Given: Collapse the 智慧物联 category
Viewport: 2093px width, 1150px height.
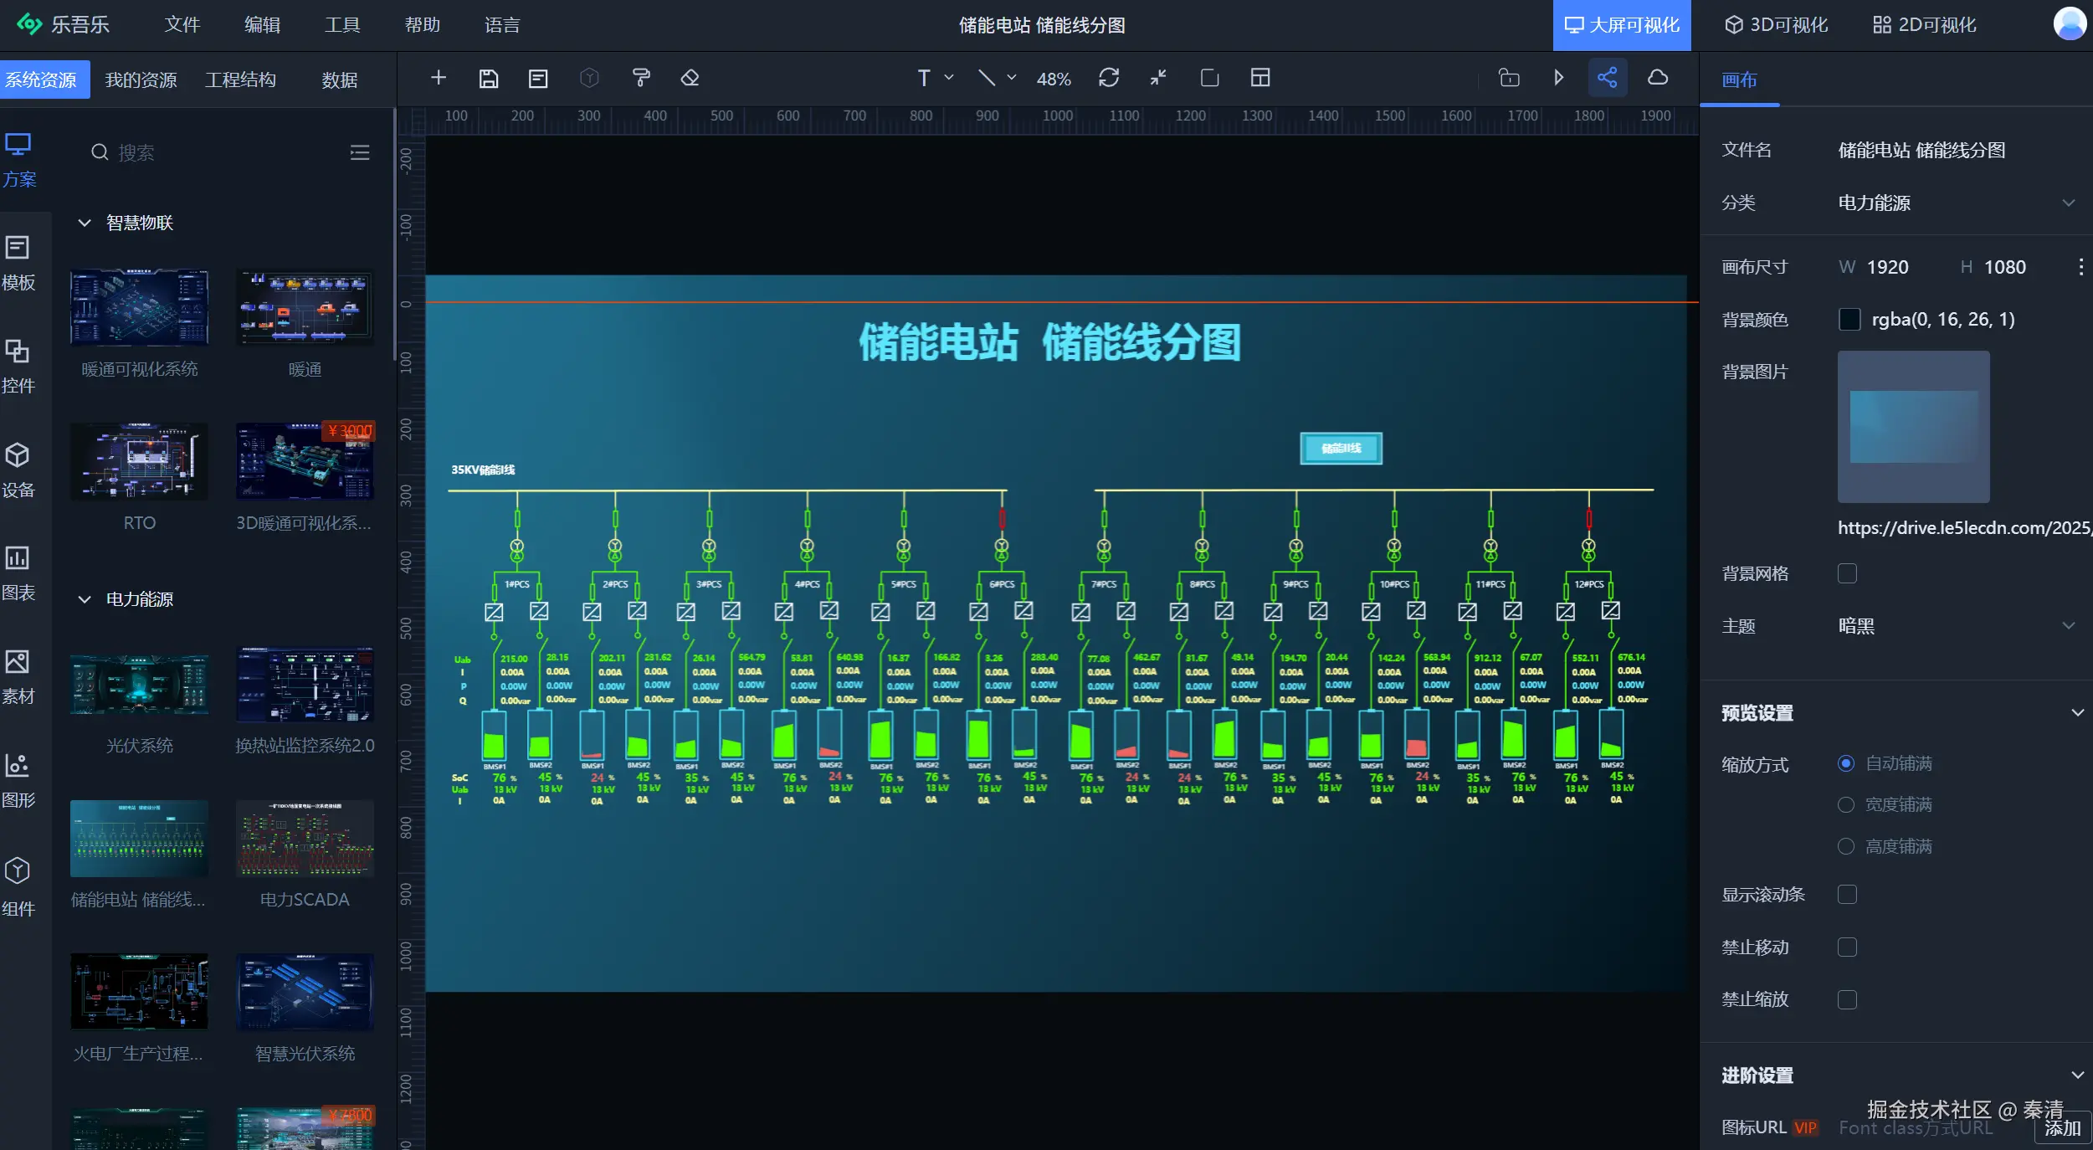Looking at the screenshot, I should [85, 223].
